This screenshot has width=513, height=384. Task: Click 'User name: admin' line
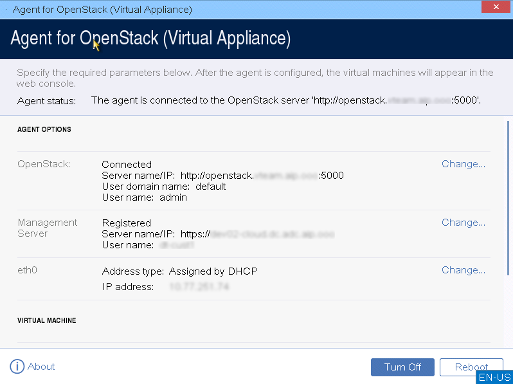144,197
